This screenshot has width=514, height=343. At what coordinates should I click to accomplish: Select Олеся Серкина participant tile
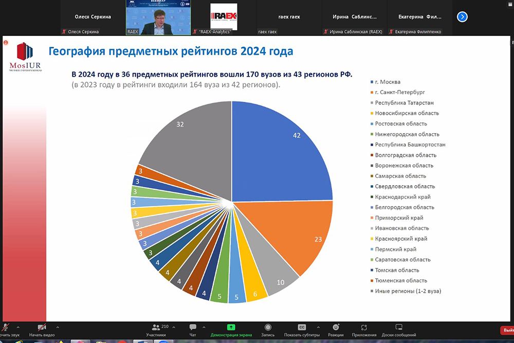[x=93, y=17]
